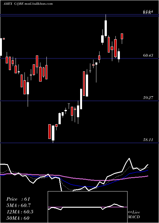
Task: Click the 50MA : 60 value
Action: click(x=18, y=218)
